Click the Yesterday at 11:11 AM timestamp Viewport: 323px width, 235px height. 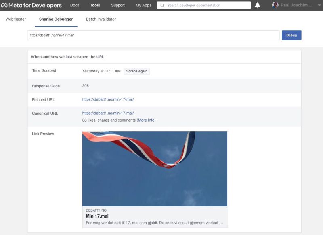pos(101,71)
